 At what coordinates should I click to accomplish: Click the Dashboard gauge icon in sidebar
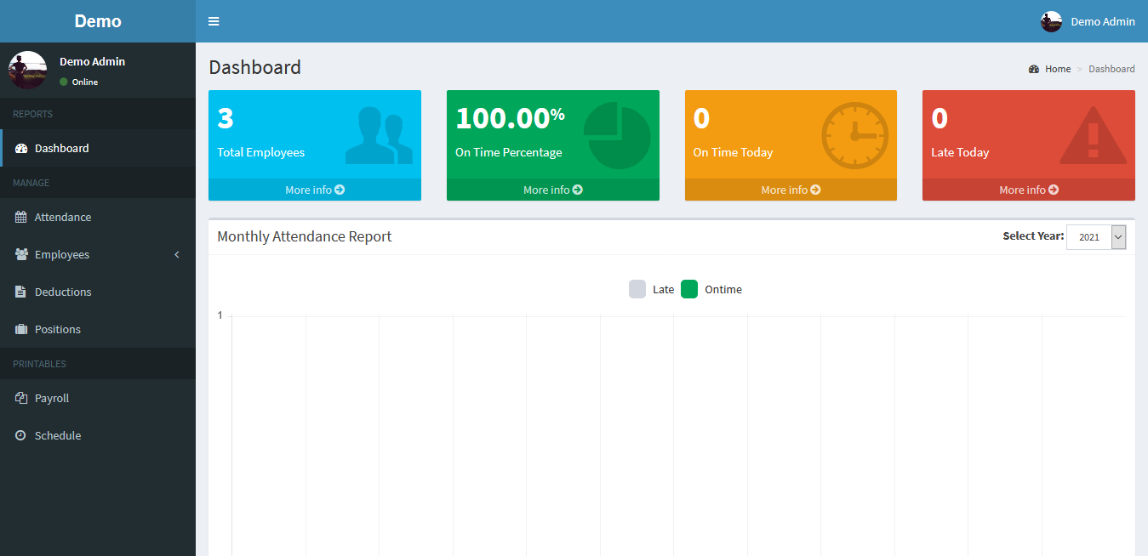click(x=21, y=148)
